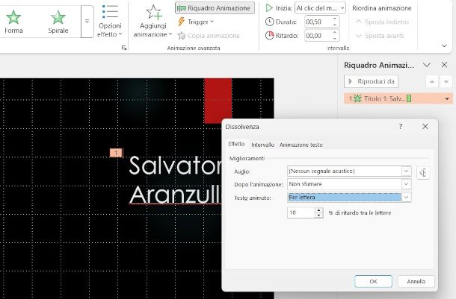
Task: Open the Testo animato dropdown
Action: point(406,198)
